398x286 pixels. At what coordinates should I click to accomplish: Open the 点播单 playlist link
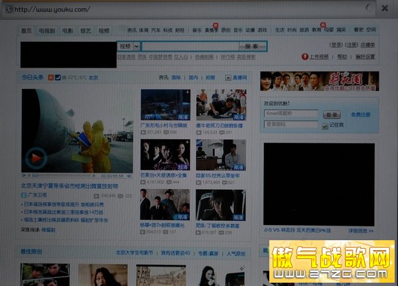coord(367,45)
